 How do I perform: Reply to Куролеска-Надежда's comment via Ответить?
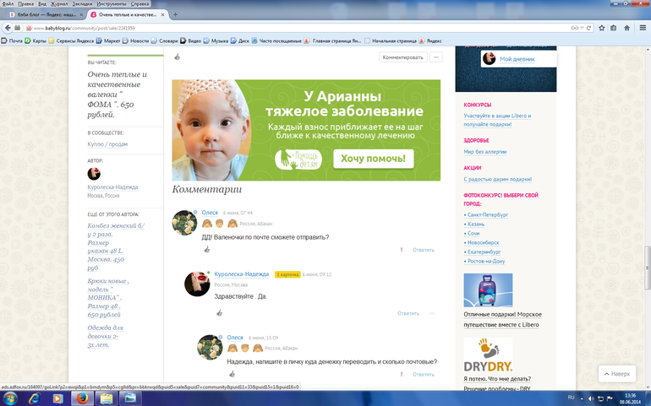click(x=408, y=313)
